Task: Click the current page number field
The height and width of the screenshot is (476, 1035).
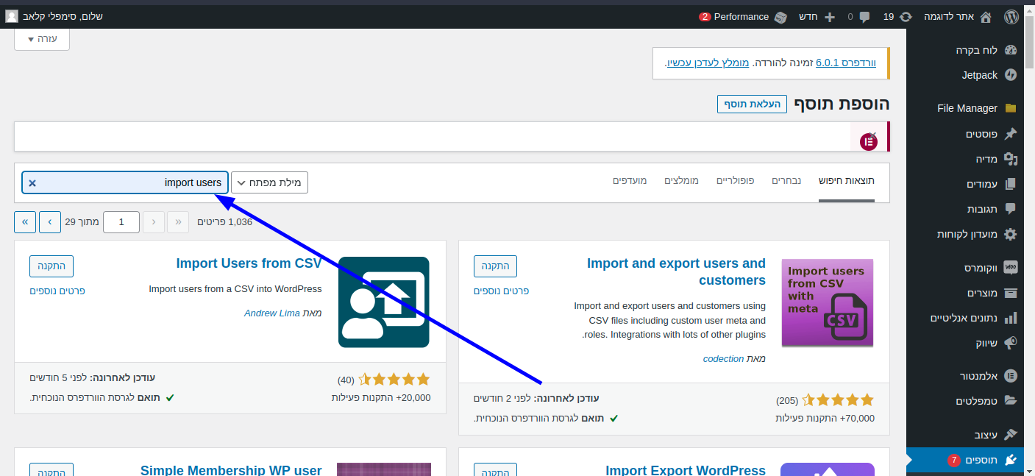Action: point(121,221)
